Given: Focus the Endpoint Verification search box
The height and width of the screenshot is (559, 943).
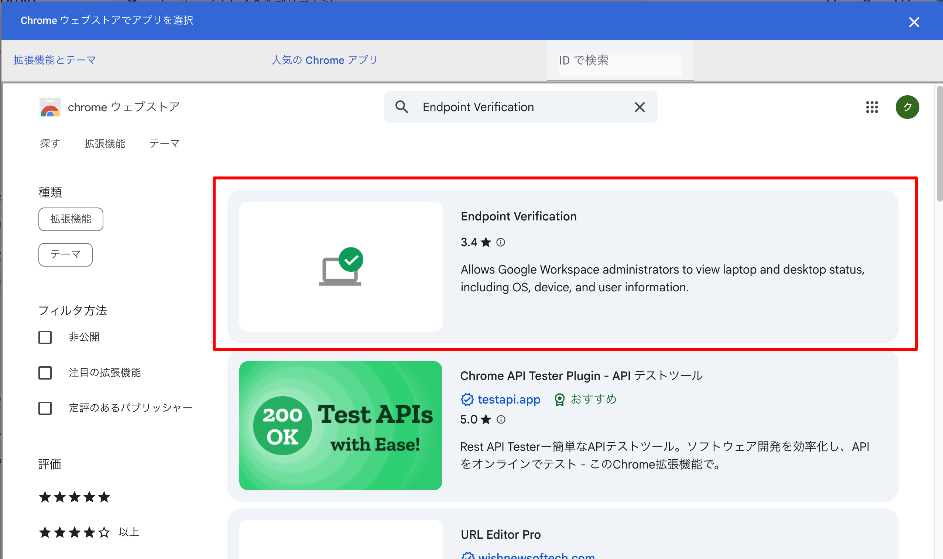Looking at the screenshot, I should click(x=521, y=107).
